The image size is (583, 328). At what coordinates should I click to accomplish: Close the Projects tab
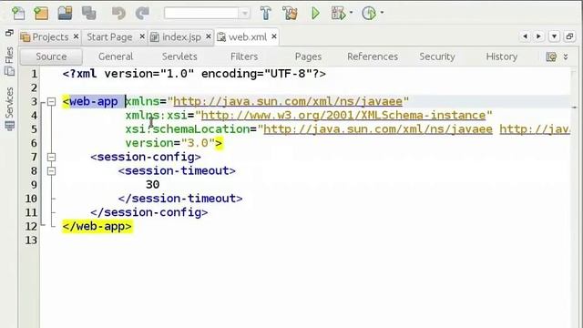coord(76,36)
